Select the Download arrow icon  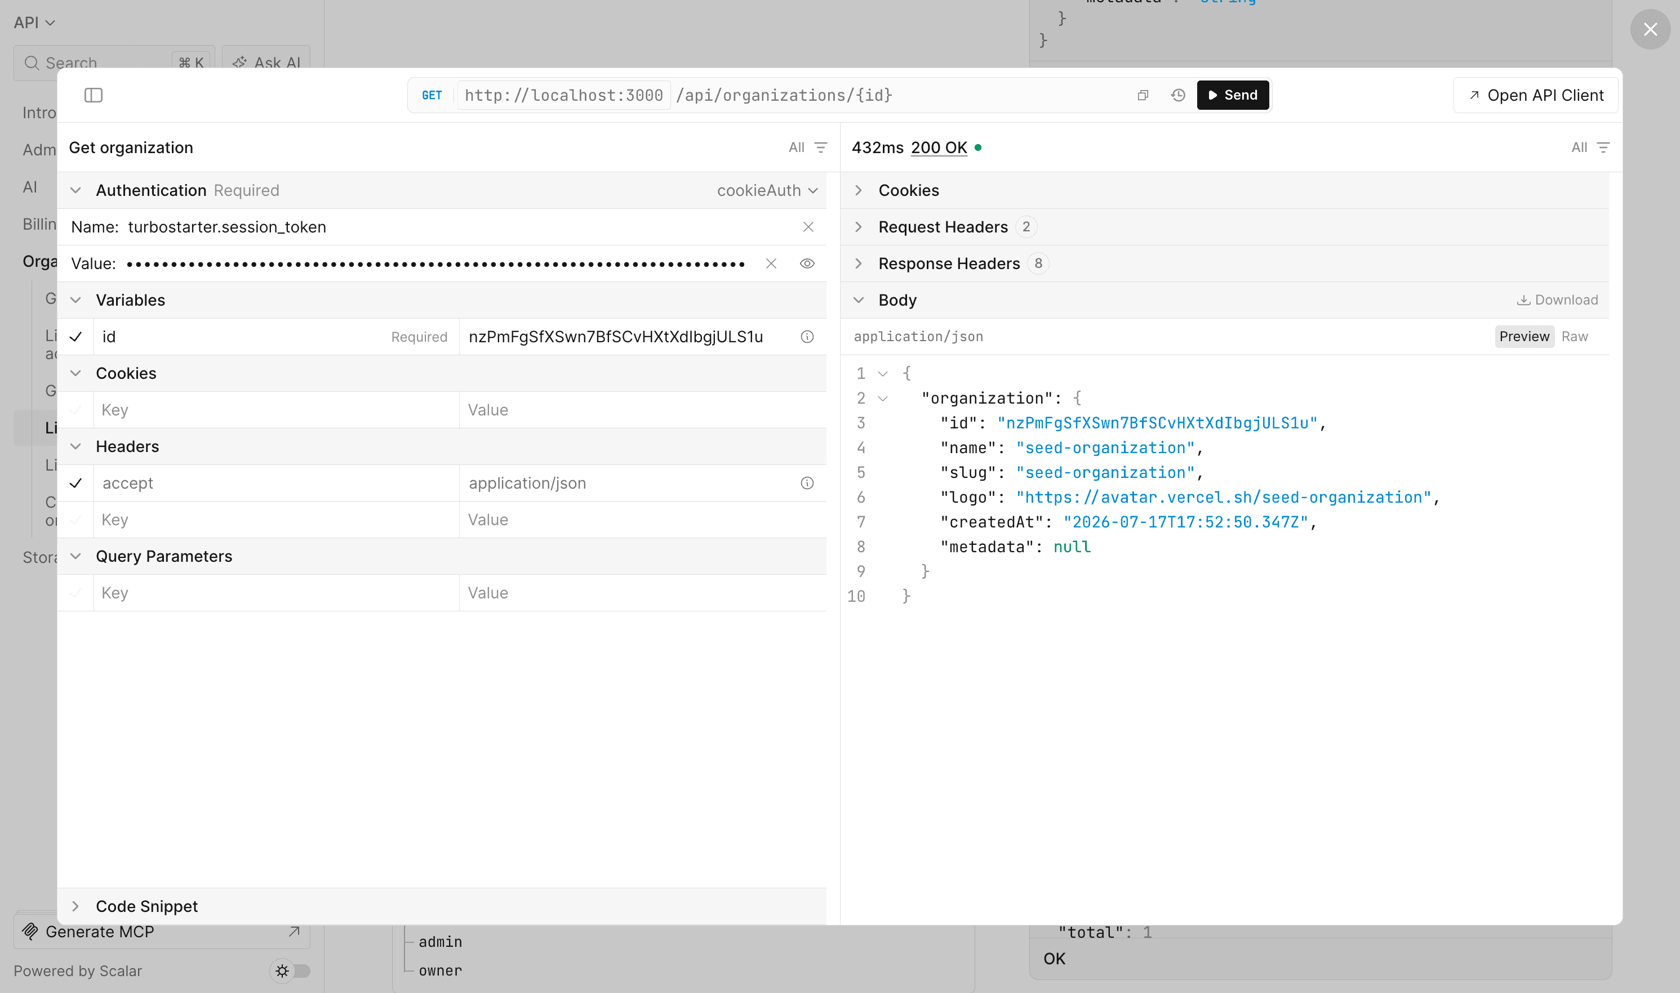tap(1523, 301)
